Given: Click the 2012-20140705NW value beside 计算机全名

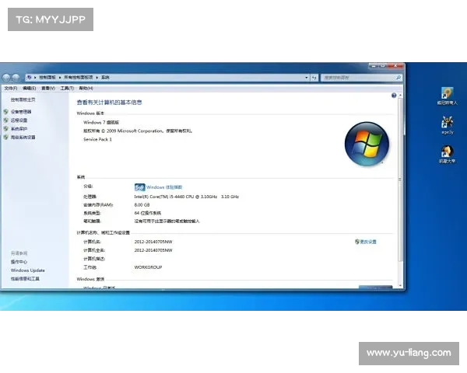Looking at the screenshot, I should pyautogui.click(x=153, y=250).
